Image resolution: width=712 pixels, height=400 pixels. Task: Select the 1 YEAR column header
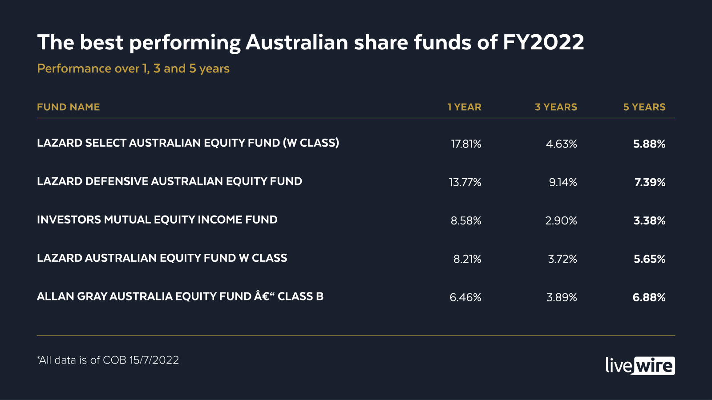464,107
